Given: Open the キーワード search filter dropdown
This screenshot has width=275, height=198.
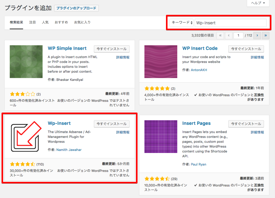Looking at the screenshot, I should click(181, 23).
